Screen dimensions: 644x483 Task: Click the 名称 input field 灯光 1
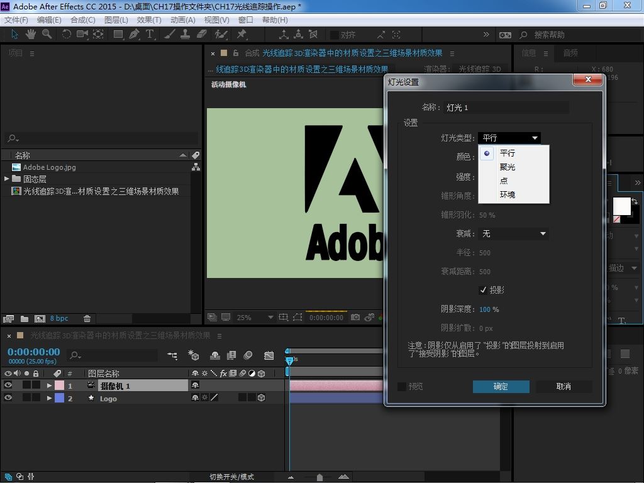click(506, 108)
